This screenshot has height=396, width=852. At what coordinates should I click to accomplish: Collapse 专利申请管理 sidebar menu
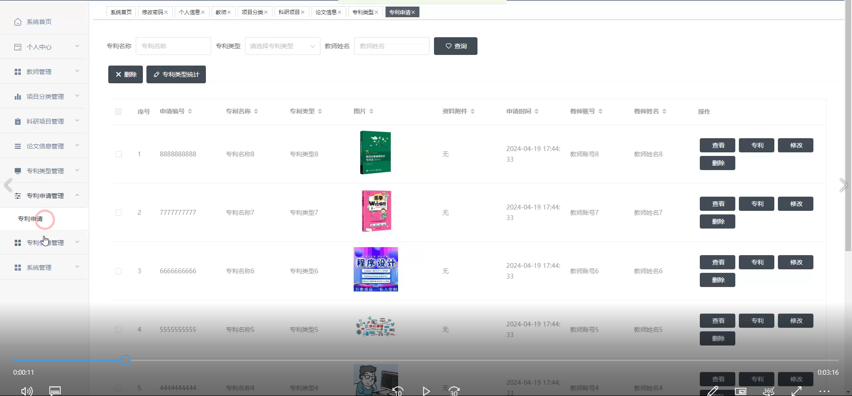pyautogui.click(x=77, y=195)
